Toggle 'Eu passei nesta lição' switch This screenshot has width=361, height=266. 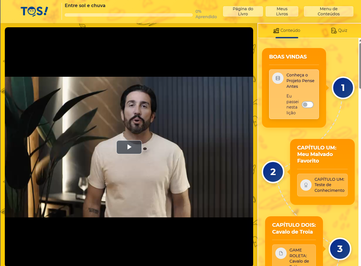coord(308,105)
